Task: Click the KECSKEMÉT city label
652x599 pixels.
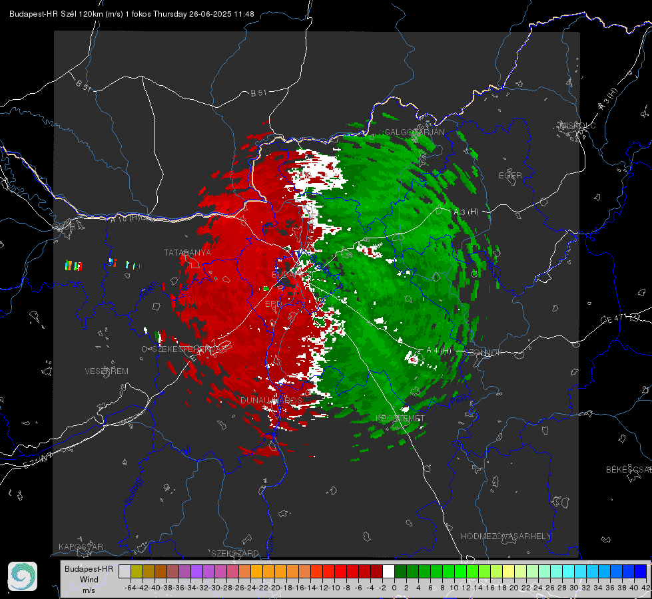Action: click(x=400, y=418)
